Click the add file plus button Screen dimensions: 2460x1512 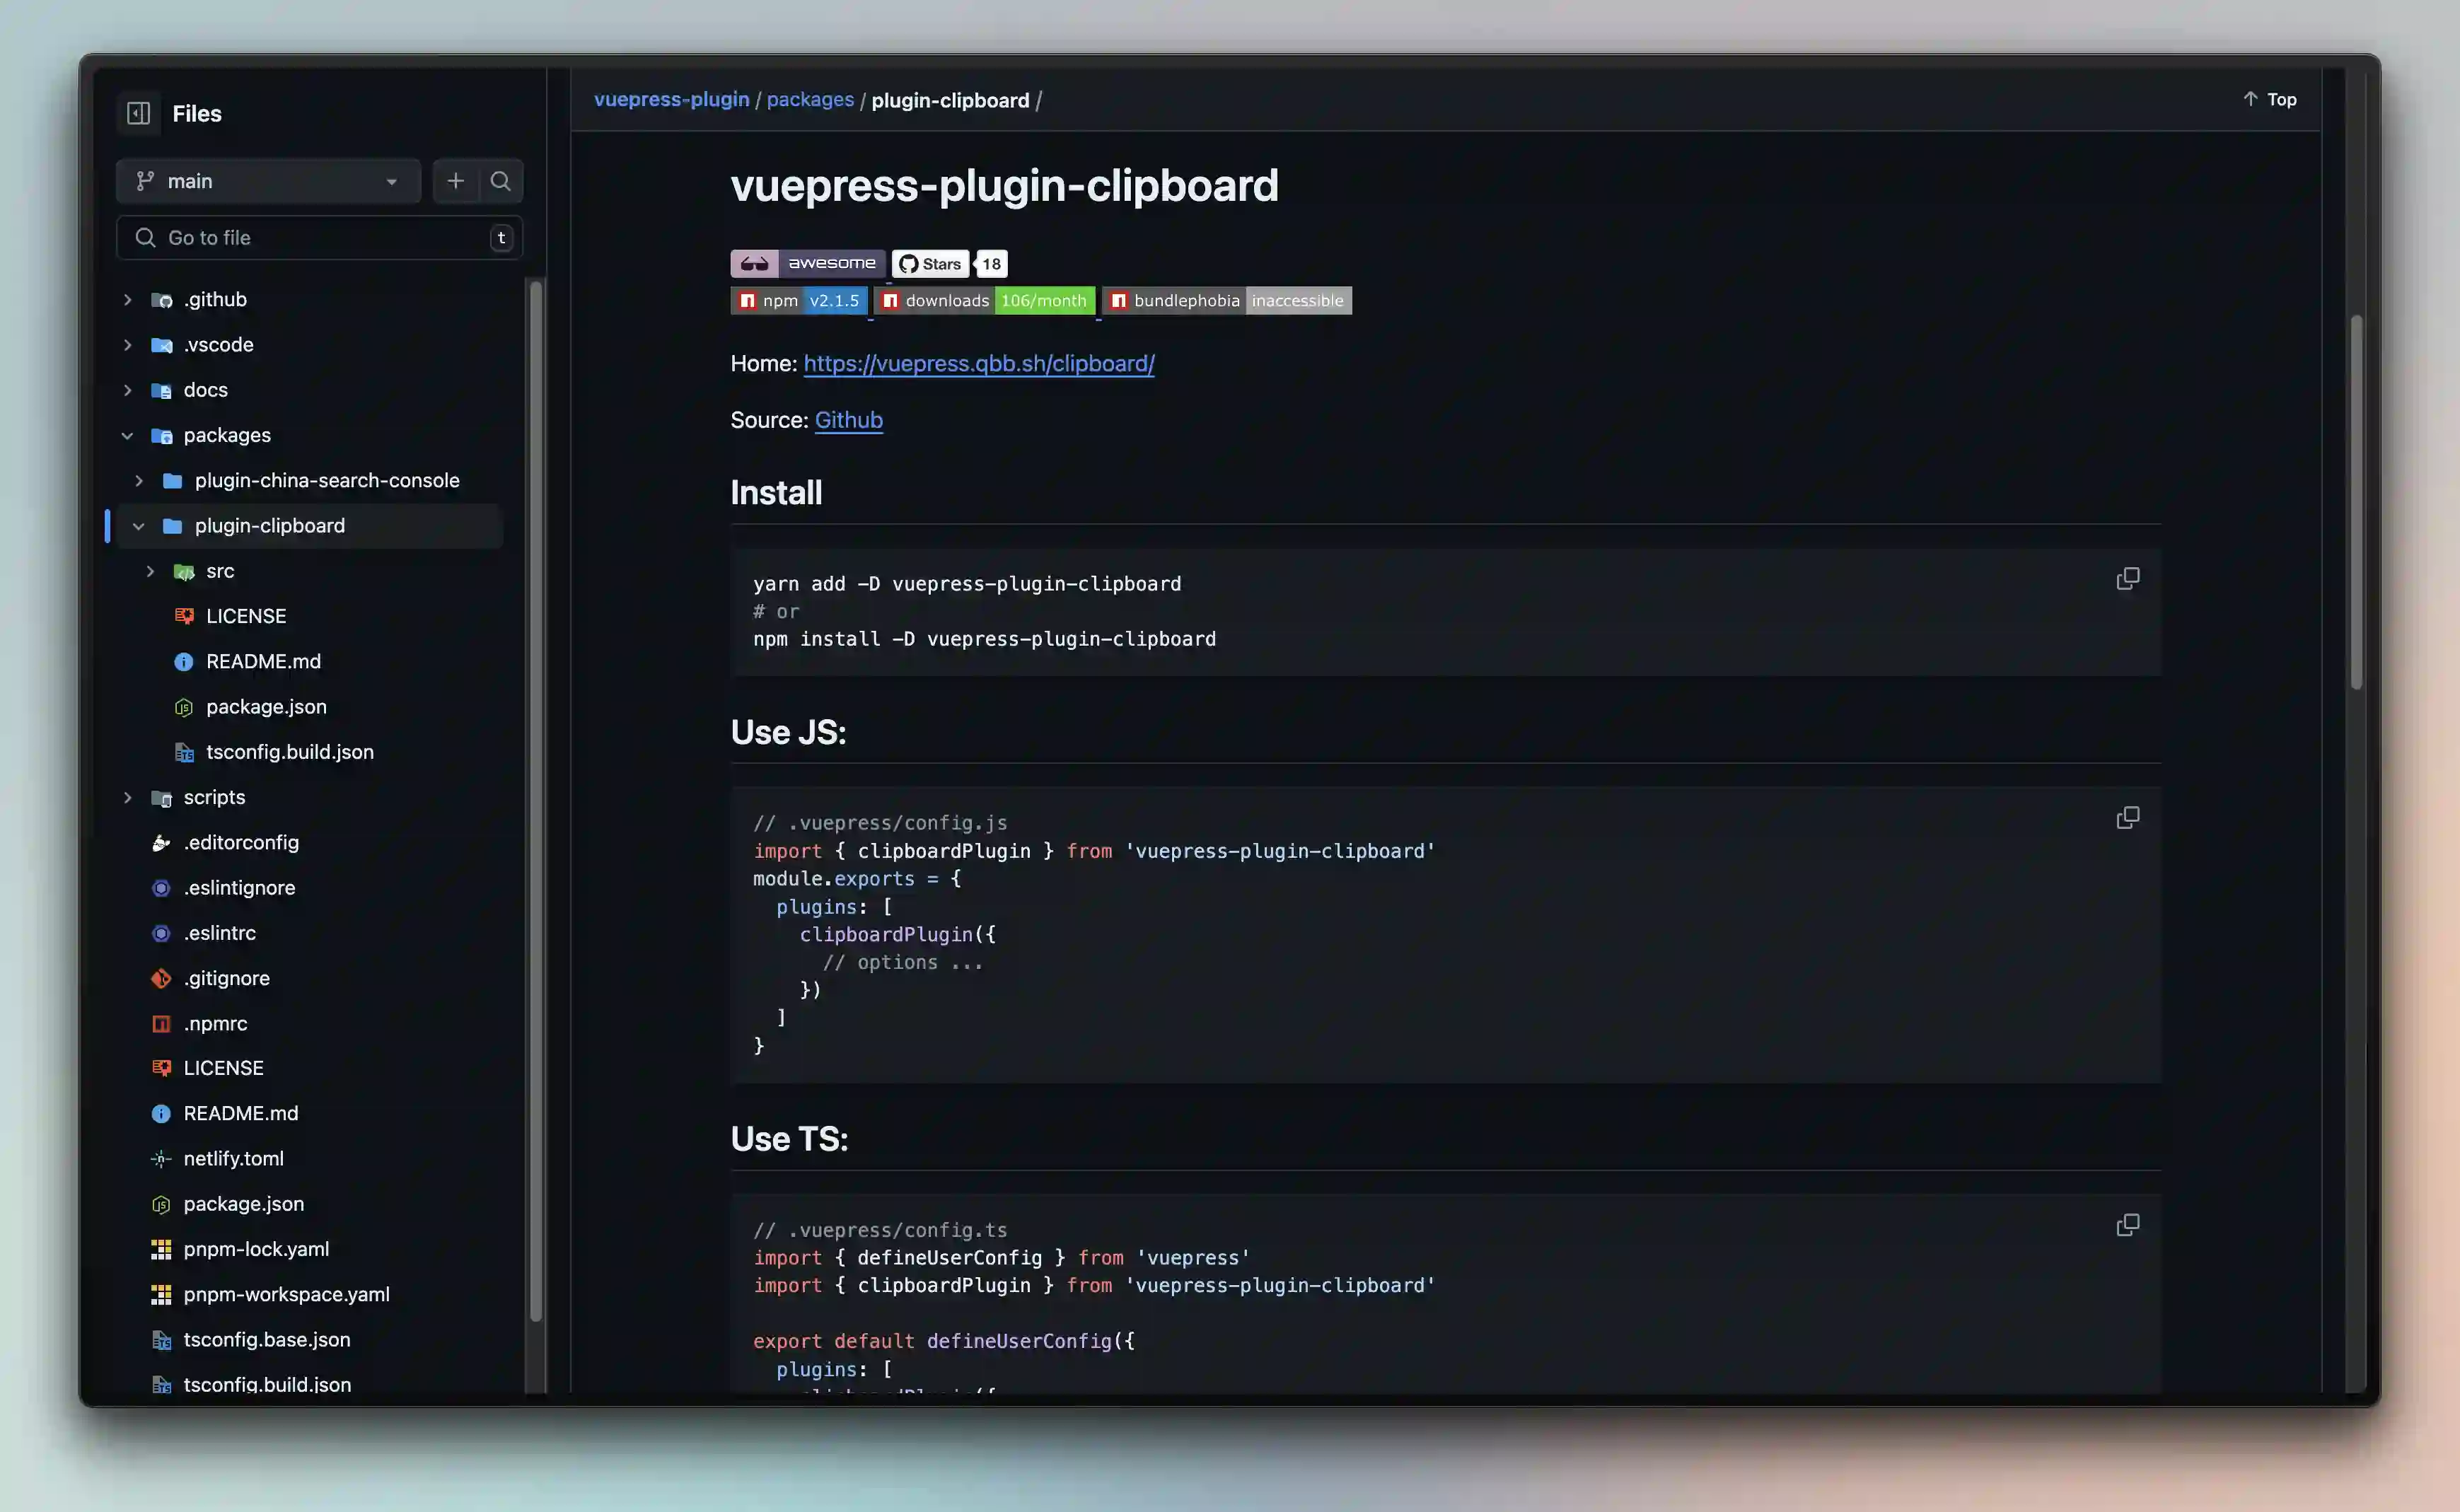(455, 181)
